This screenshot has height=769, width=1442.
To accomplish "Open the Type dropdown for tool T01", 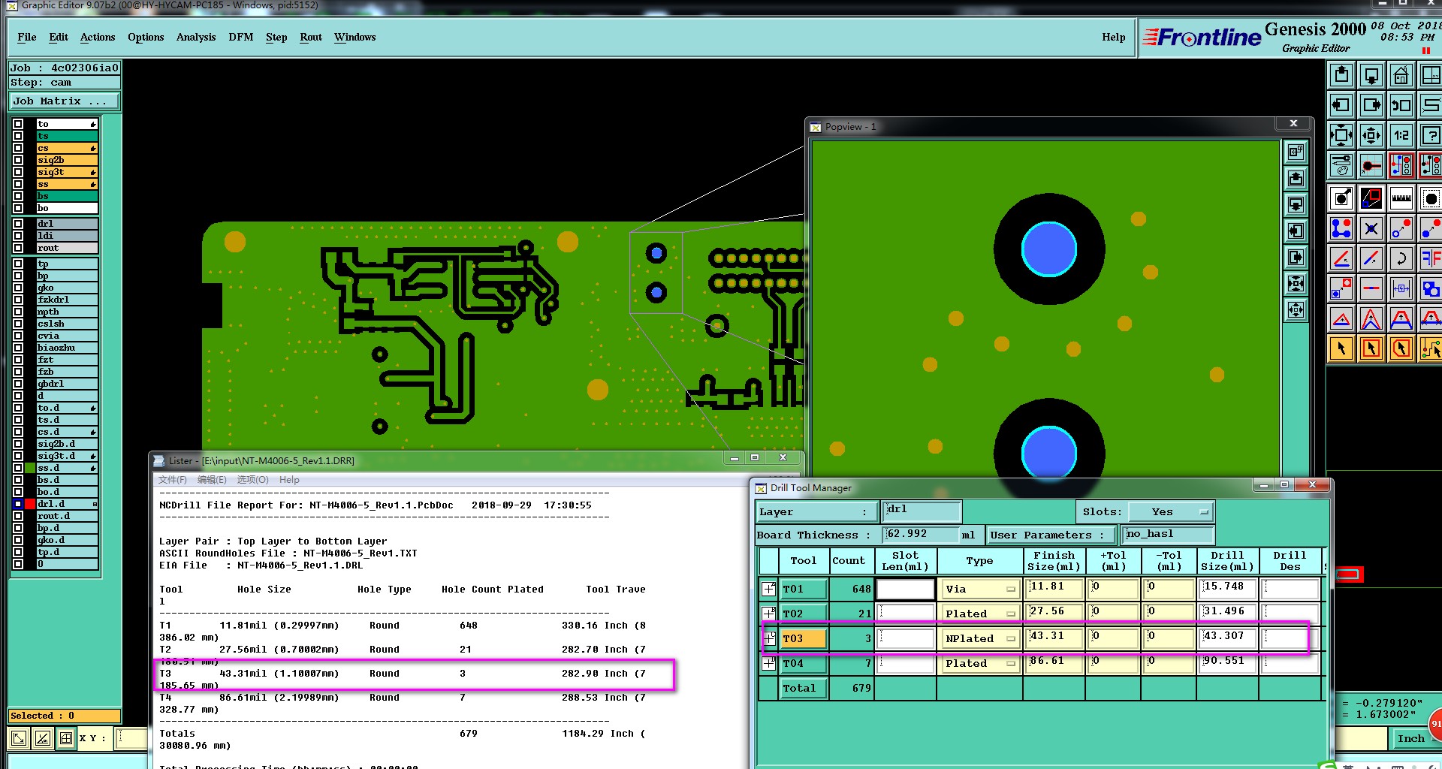I will click(x=979, y=590).
